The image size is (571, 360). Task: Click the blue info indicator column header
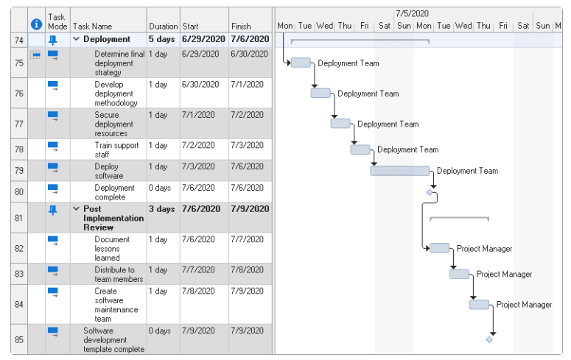click(x=36, y=24)
